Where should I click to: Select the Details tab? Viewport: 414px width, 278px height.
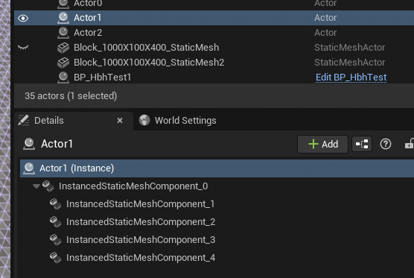49,121
